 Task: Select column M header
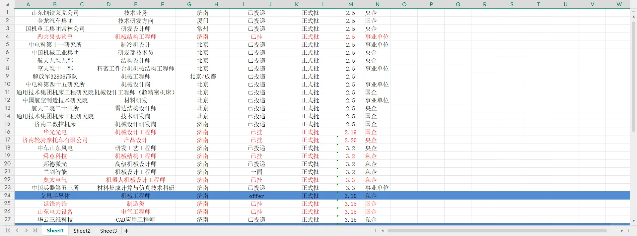pyautogui.click(x=351, y=4)
